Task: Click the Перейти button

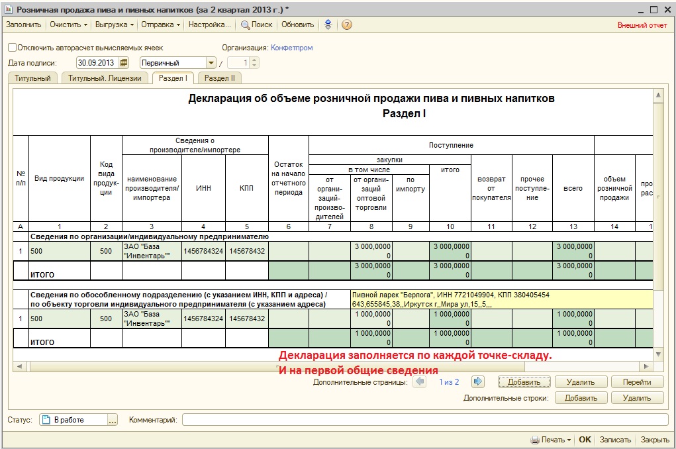Action: [x=637, y=381]
